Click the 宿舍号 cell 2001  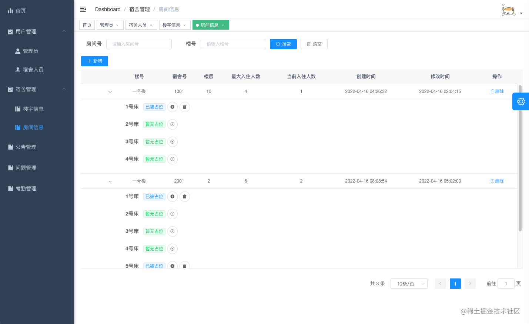tap(179, 181)
